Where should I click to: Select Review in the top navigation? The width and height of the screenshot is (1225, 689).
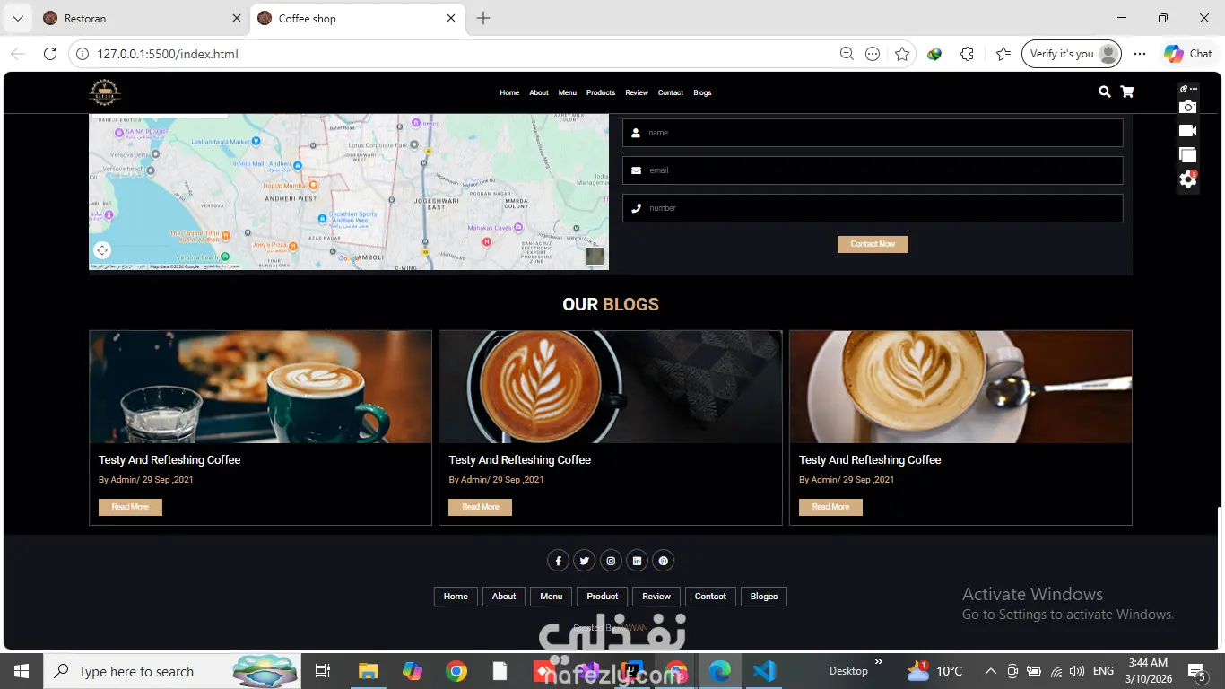click(637, 92)
